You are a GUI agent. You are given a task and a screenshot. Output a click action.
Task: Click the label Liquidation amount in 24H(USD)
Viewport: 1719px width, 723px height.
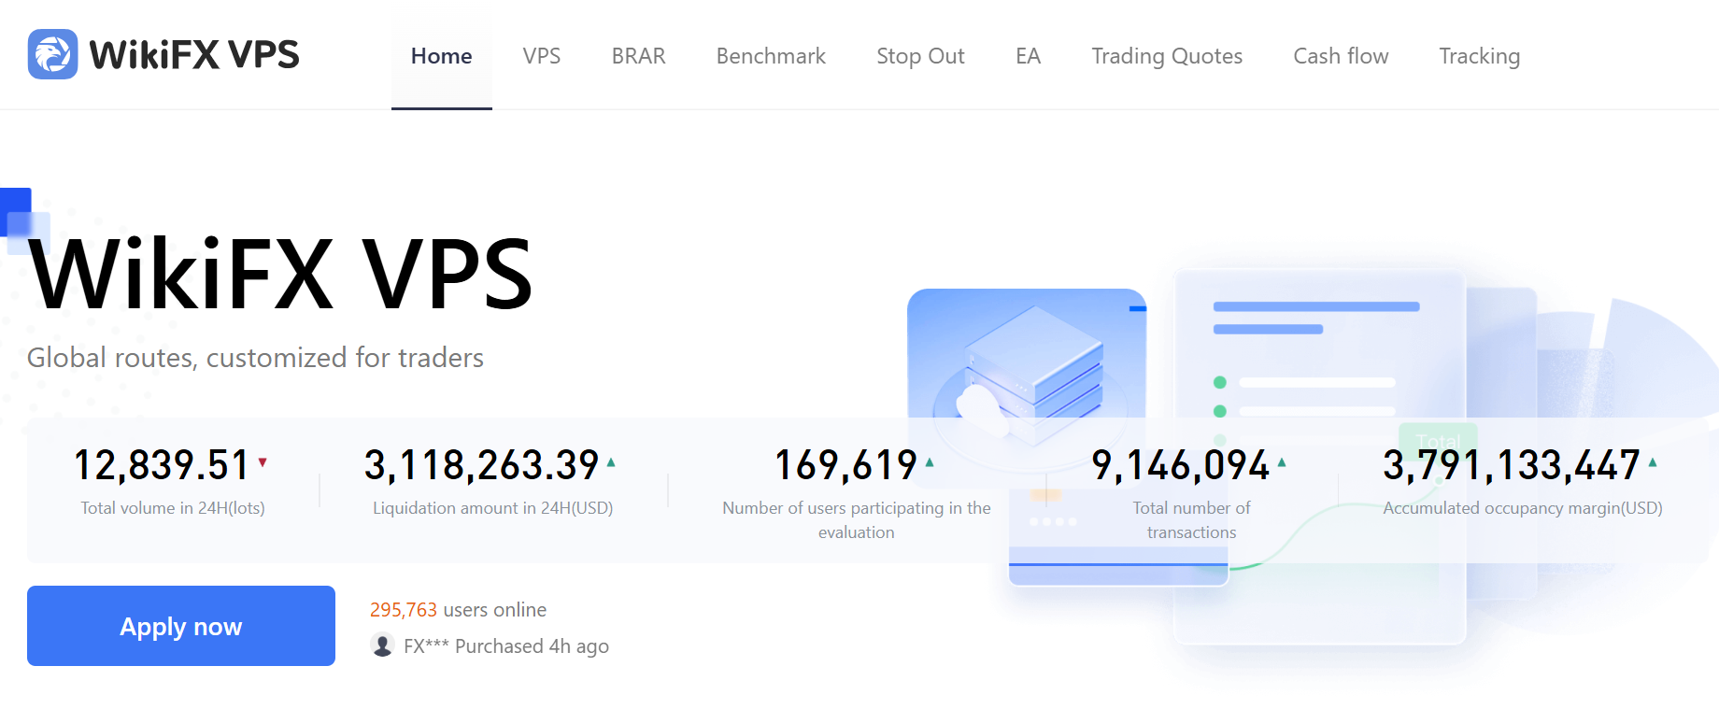click(x=493, y=508)
